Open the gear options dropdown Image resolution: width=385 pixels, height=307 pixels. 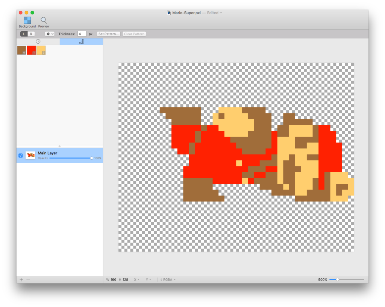point(50,34)
